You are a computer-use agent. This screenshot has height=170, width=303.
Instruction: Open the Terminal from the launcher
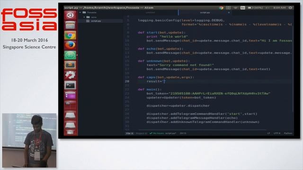[x=70, y=85]
